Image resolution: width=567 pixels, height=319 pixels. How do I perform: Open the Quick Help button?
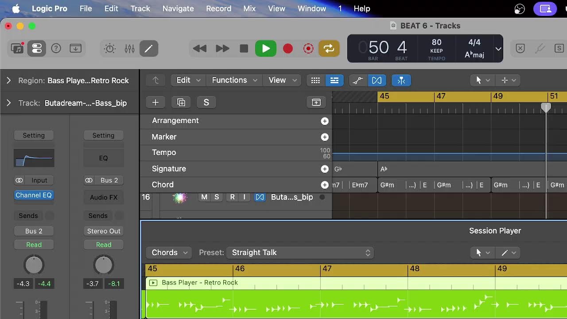pyautogui.click(x=56, y=48)
